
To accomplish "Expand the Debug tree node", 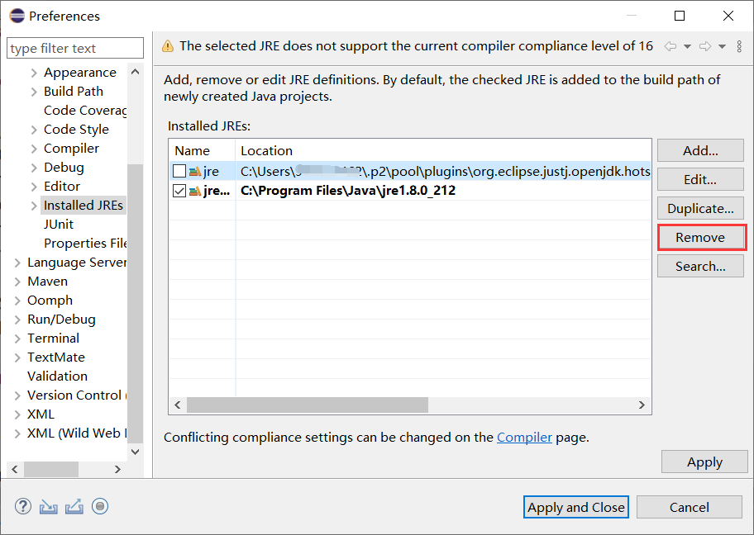I will (34, 168).
